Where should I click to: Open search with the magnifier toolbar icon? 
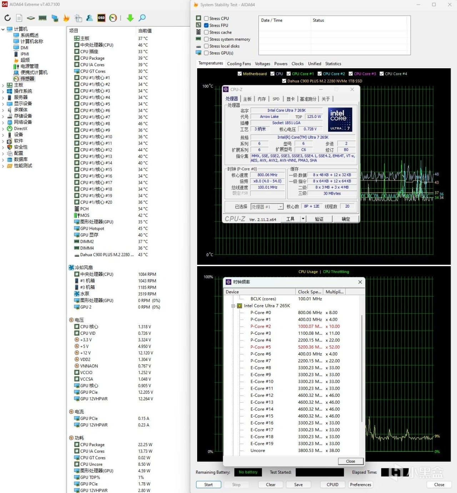142,18
